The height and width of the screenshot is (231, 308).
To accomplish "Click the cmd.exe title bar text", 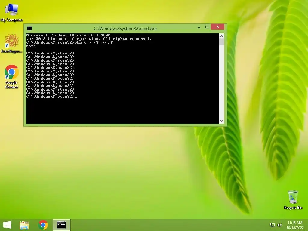I will coord(125,29).
